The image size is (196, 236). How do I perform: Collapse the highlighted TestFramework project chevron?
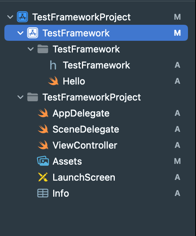[20, 33]
